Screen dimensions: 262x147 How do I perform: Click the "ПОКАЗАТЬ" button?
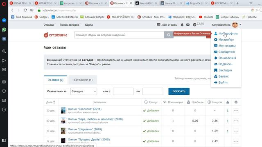coord(179,91)
